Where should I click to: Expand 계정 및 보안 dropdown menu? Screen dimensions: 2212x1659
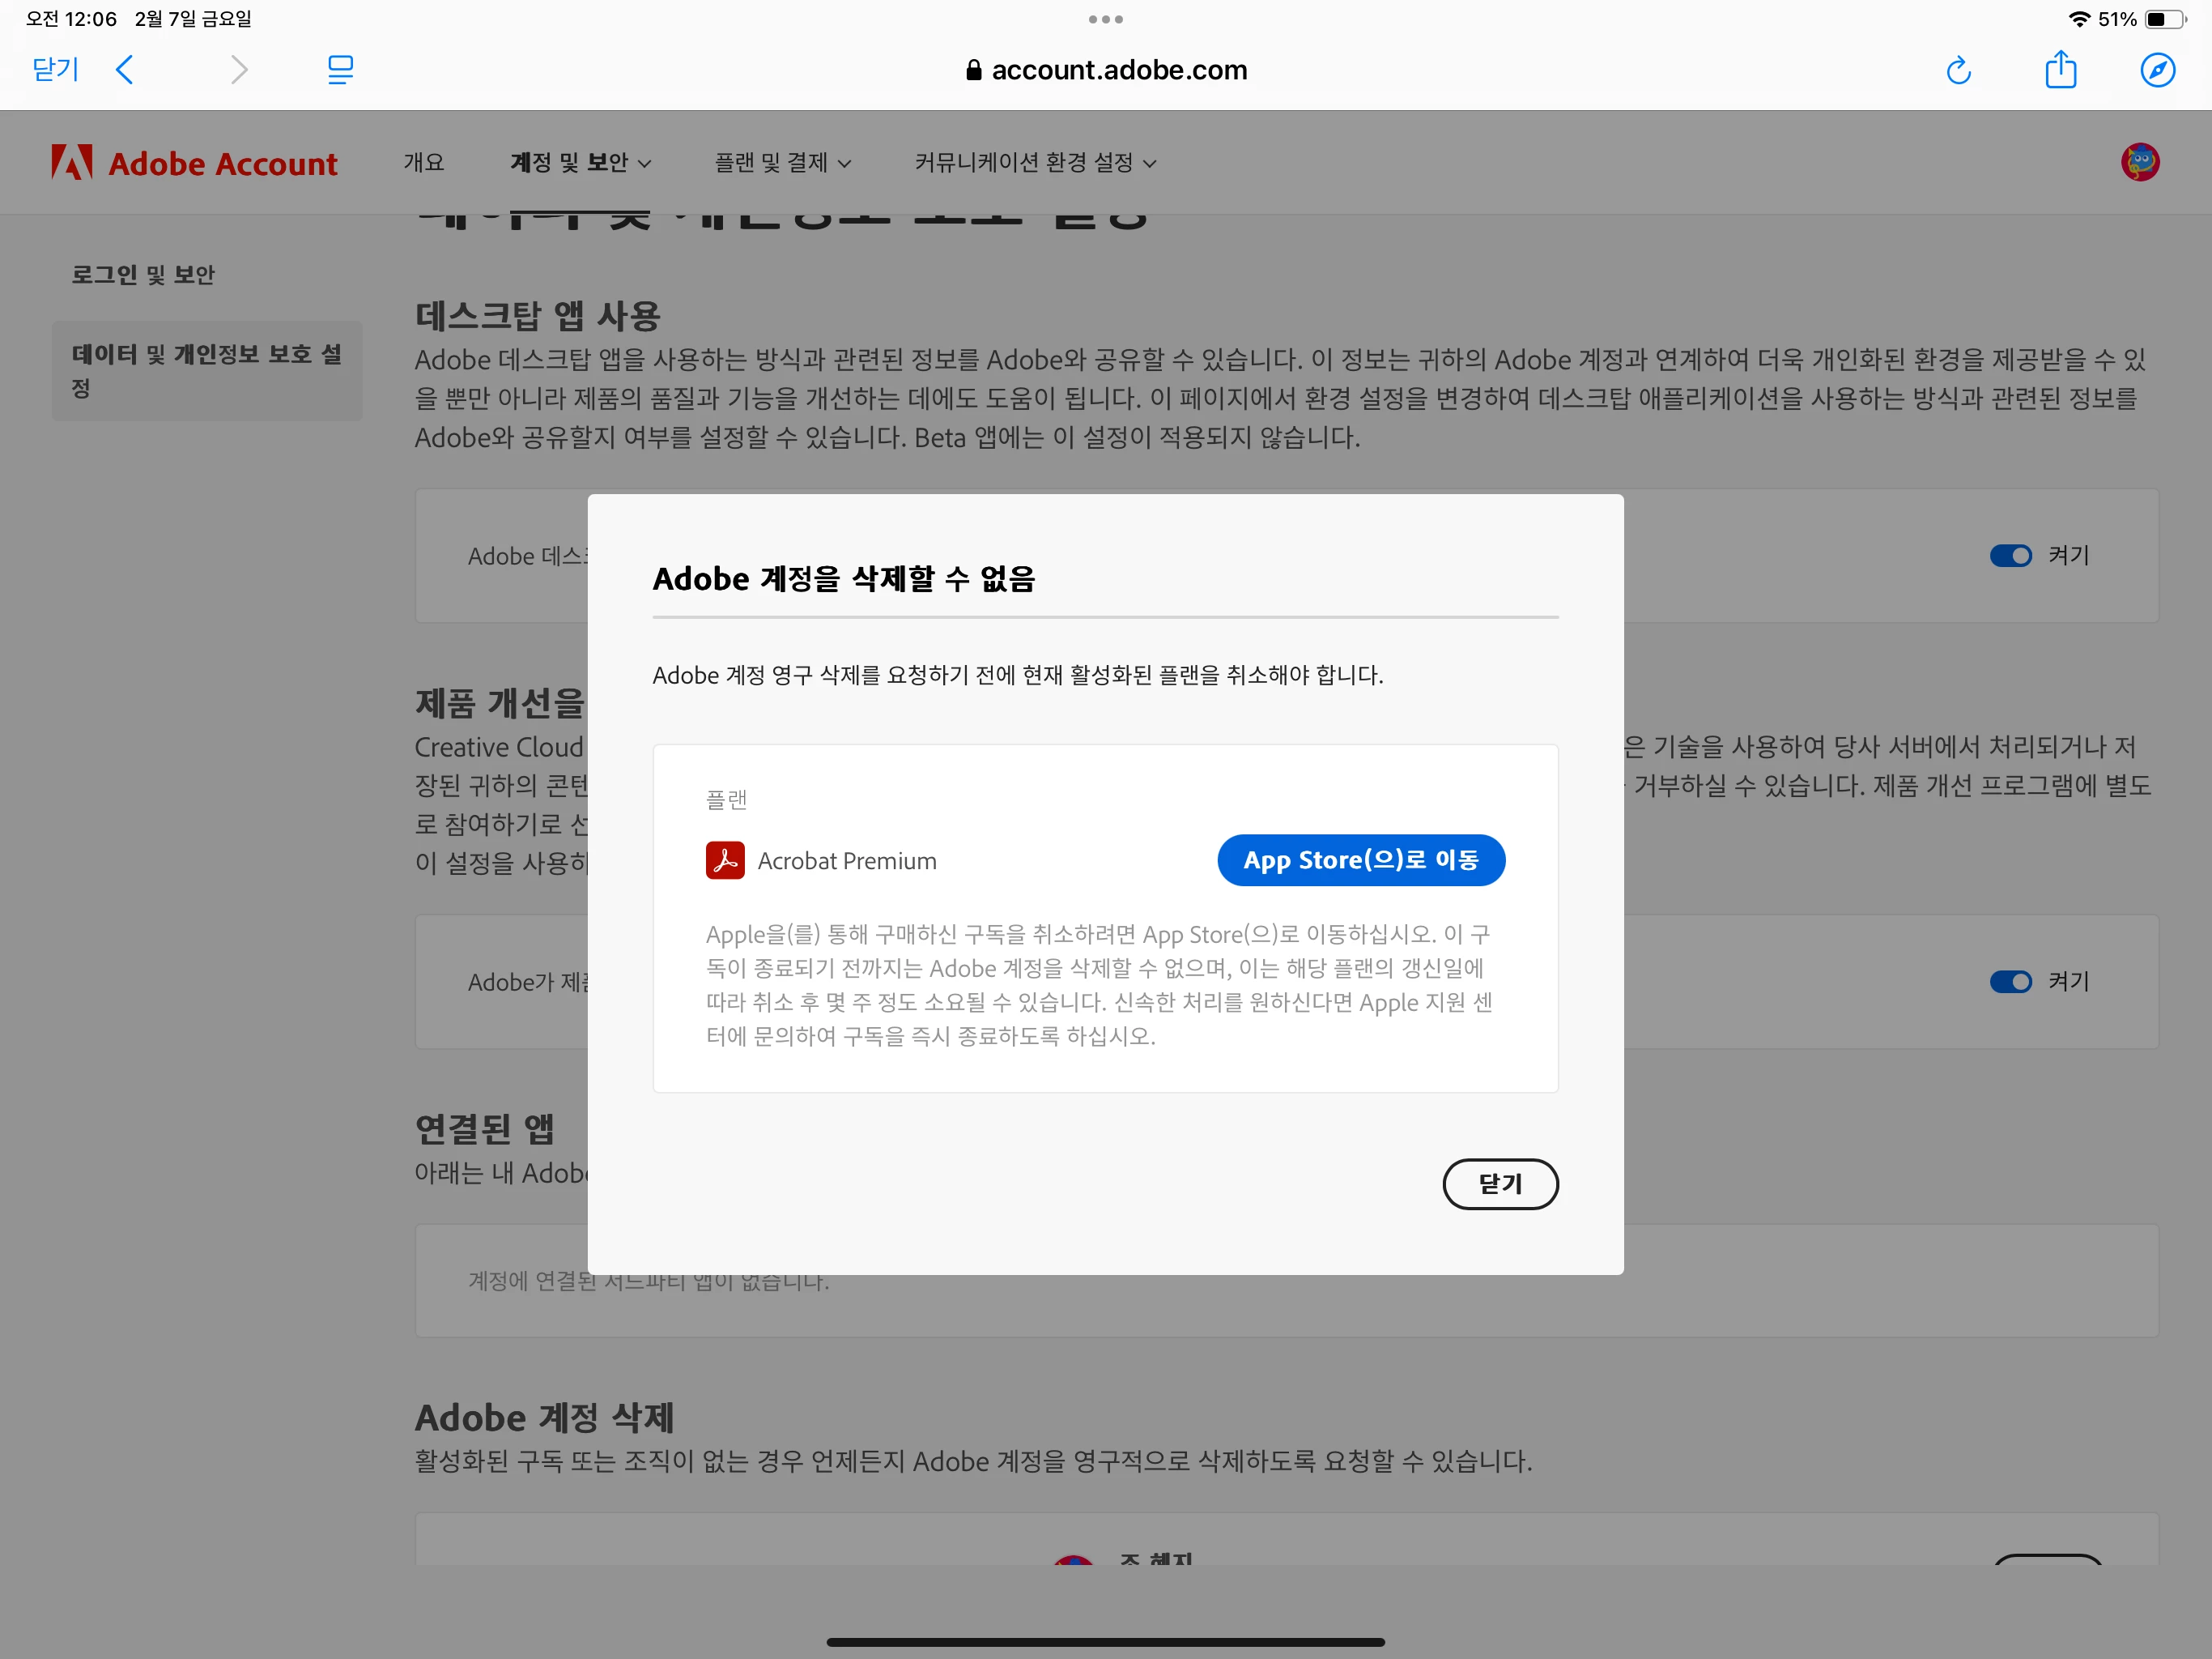(580, 163)
